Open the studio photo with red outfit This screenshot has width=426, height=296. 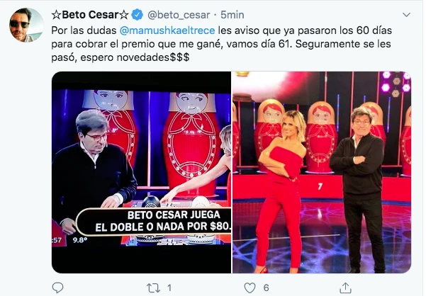[x=322, y=172]
